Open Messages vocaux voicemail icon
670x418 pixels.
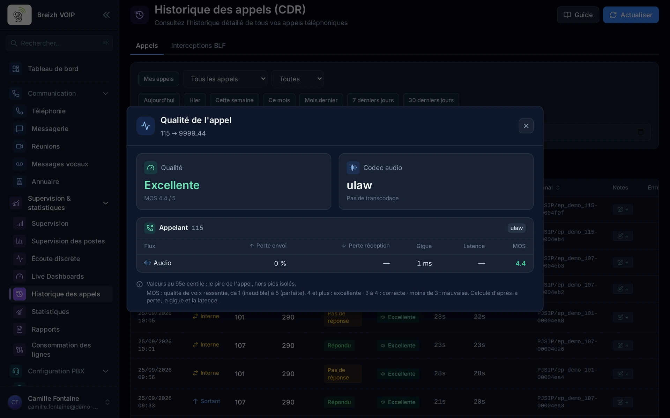[x=20, y=164]
